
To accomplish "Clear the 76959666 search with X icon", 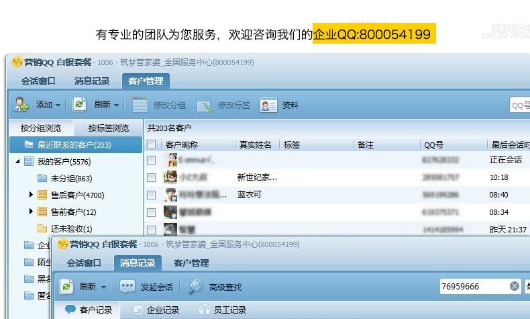I will coord(515,287).
